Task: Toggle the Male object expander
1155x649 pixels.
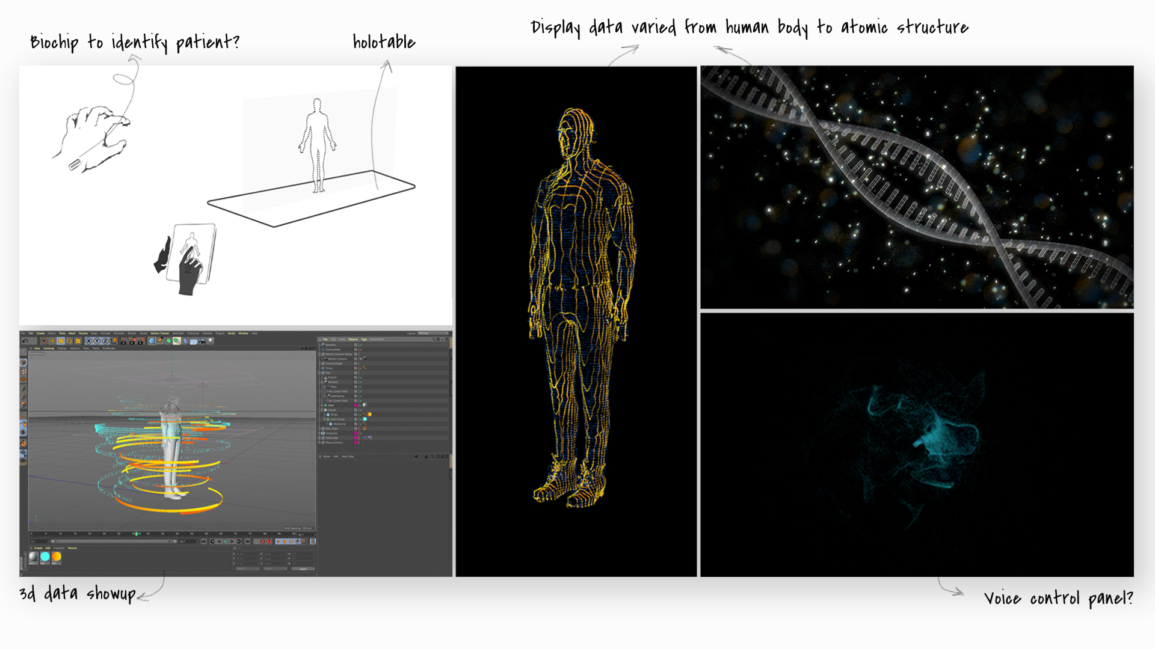Action: point(322,406)
